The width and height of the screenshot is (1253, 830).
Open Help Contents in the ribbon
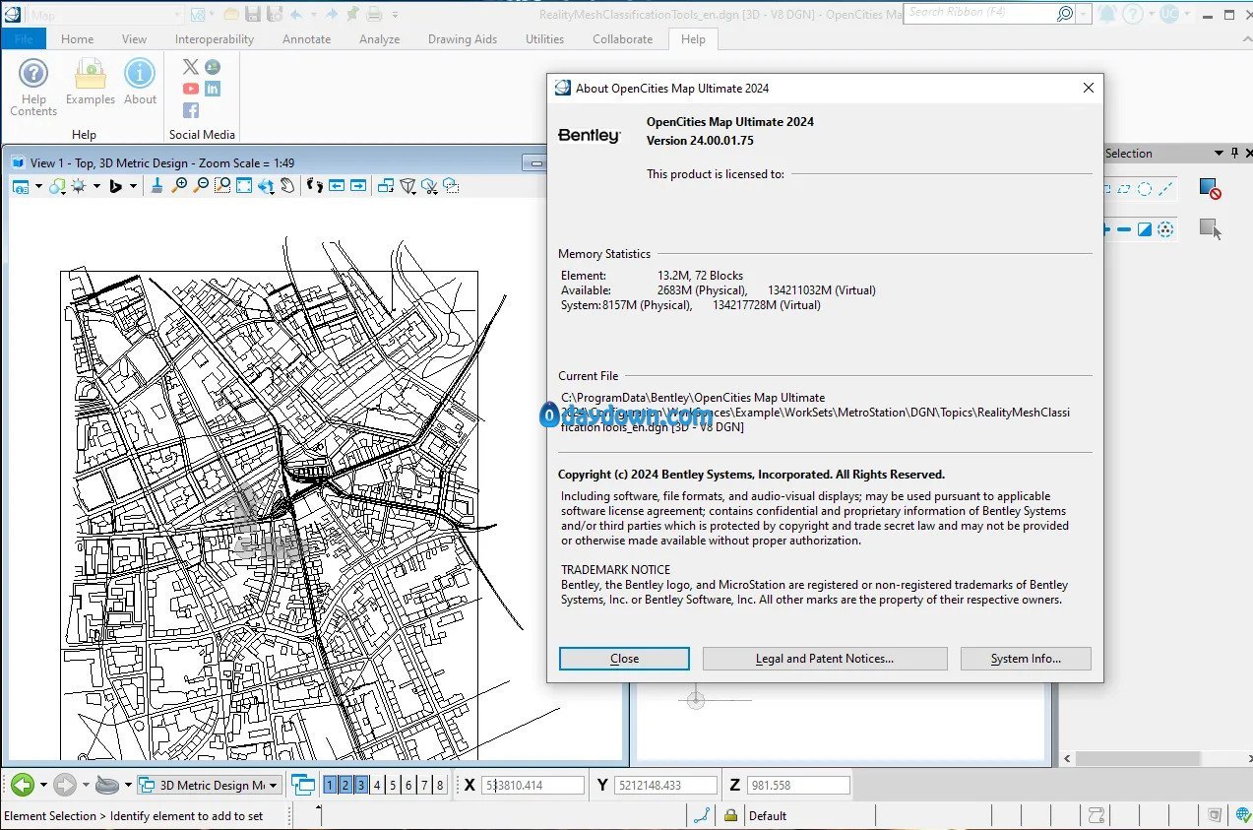tap(33, 88)
